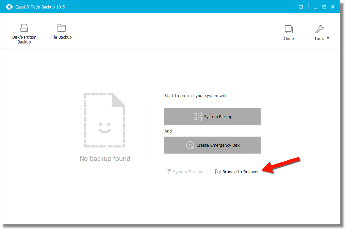Click System Transfer link

click(185, 172)
